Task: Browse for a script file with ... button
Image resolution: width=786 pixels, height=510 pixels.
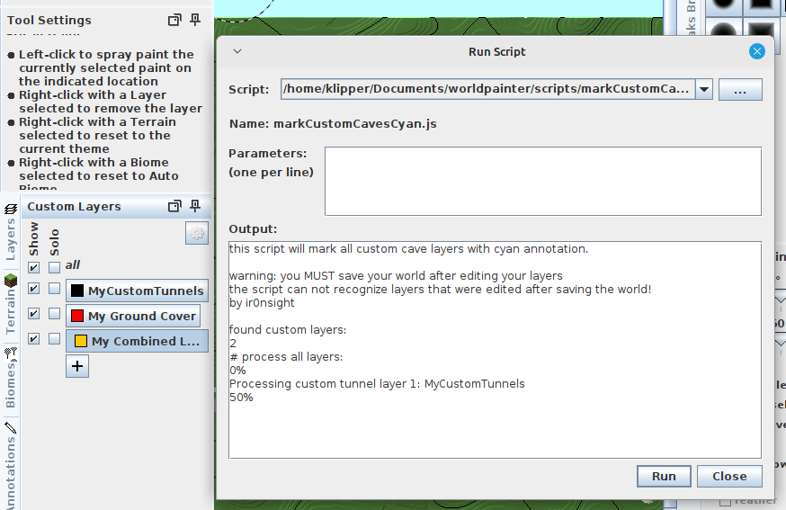Action: pyautogui.click(x=740, y=90)
